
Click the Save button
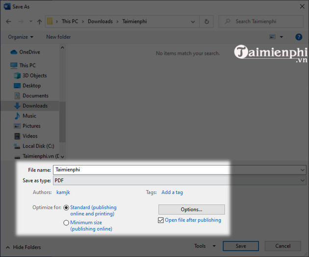pyautogui.click(x=241, y=246)
